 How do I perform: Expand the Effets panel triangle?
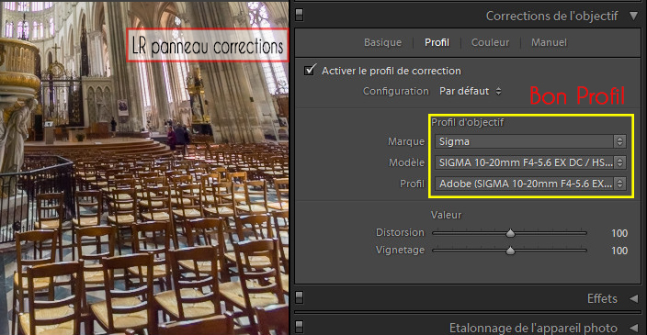point(633,298)
